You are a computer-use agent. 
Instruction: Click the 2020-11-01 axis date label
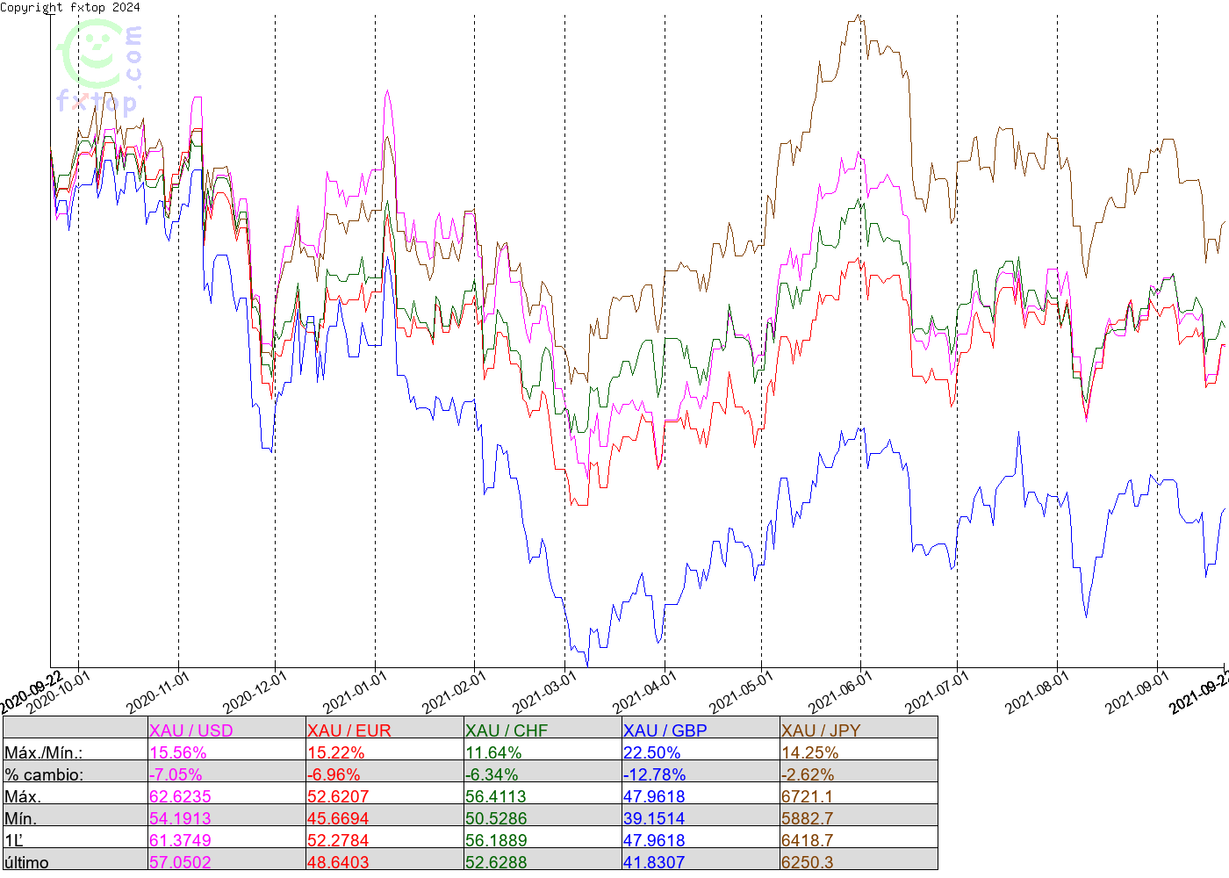pos(158,693)
